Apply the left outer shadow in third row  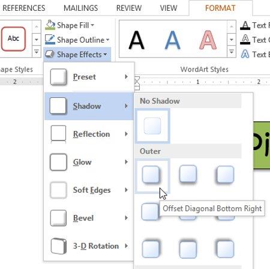click(151, 249)
